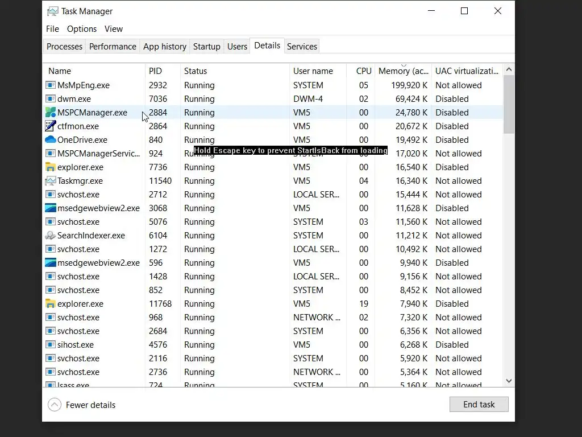Click the OneDrive.exe cloud icon

[50, 140]
